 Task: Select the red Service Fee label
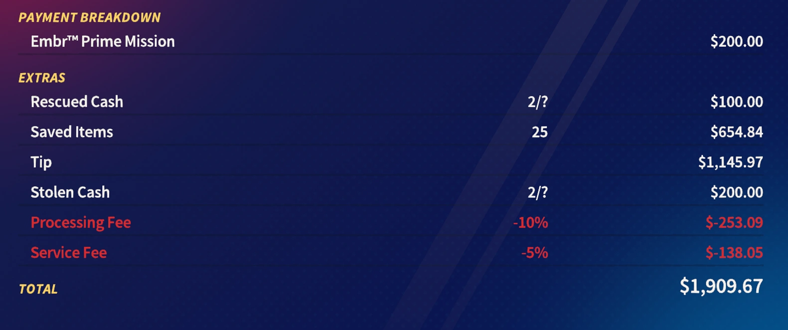68,253
